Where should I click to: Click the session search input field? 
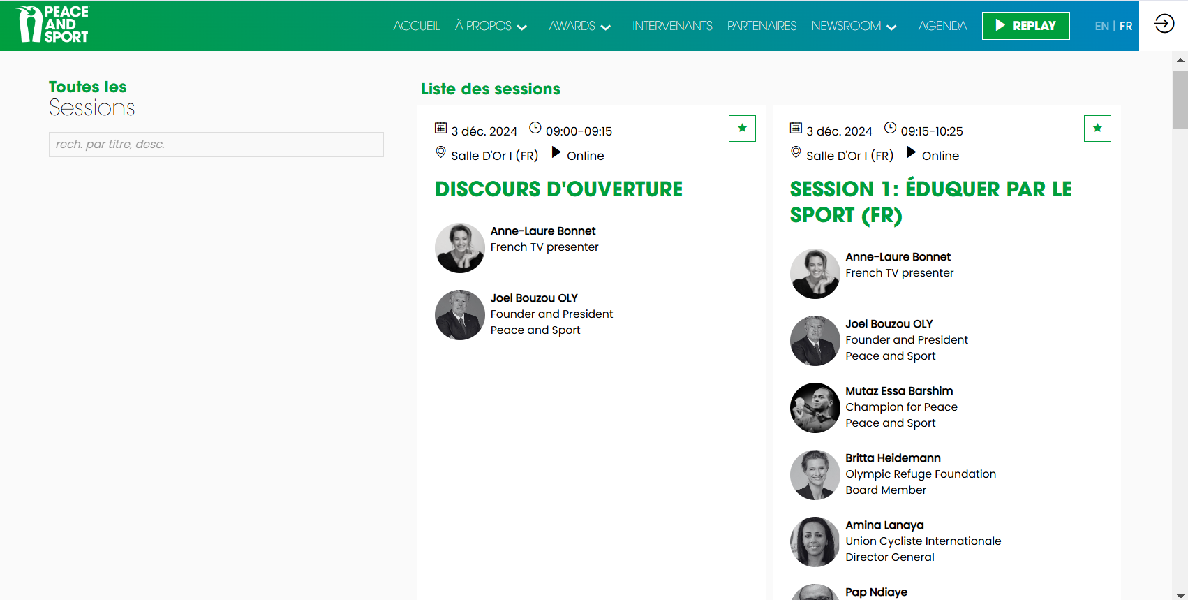coord(216,145)
